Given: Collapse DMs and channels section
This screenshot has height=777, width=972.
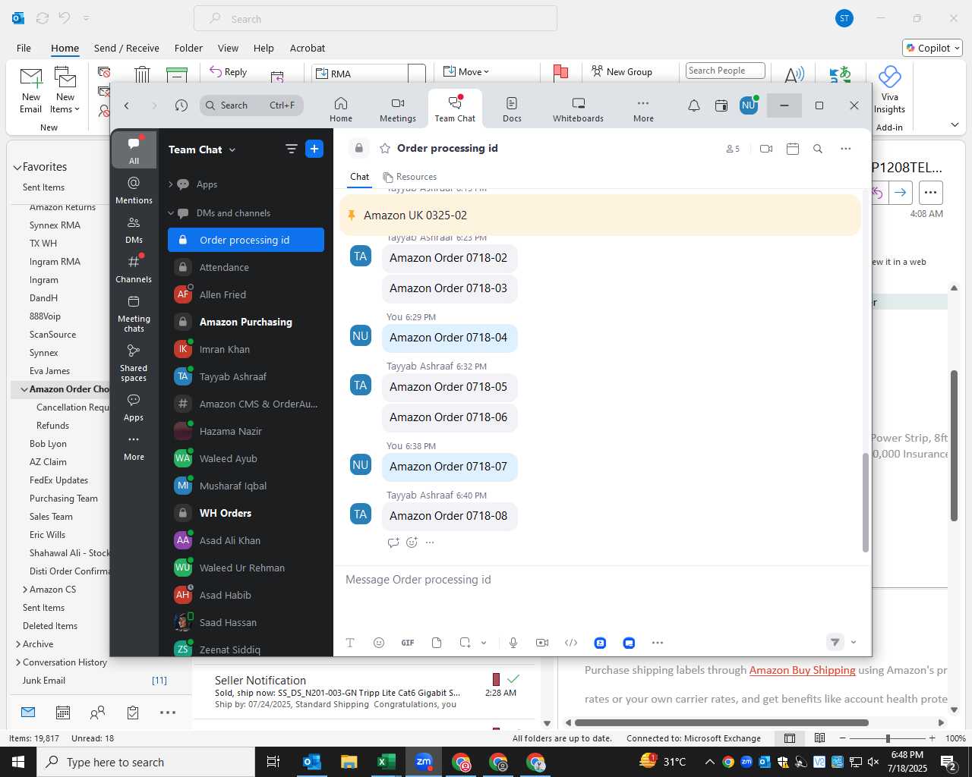Looking at the screenshot, I should pyautogui.click(x=171, y=213).
